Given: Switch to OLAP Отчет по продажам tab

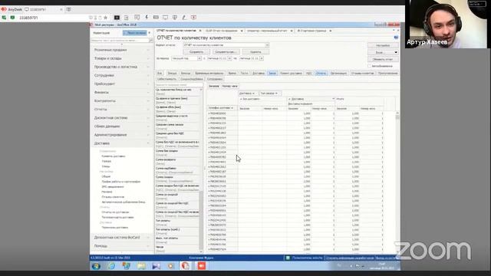Looking at the screenshot, I should pos(222,31).
